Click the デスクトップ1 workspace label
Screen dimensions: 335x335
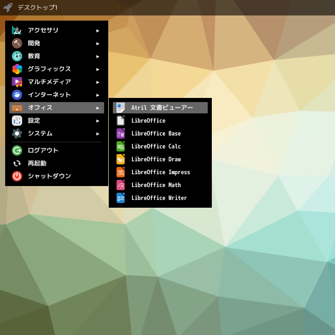38,8
